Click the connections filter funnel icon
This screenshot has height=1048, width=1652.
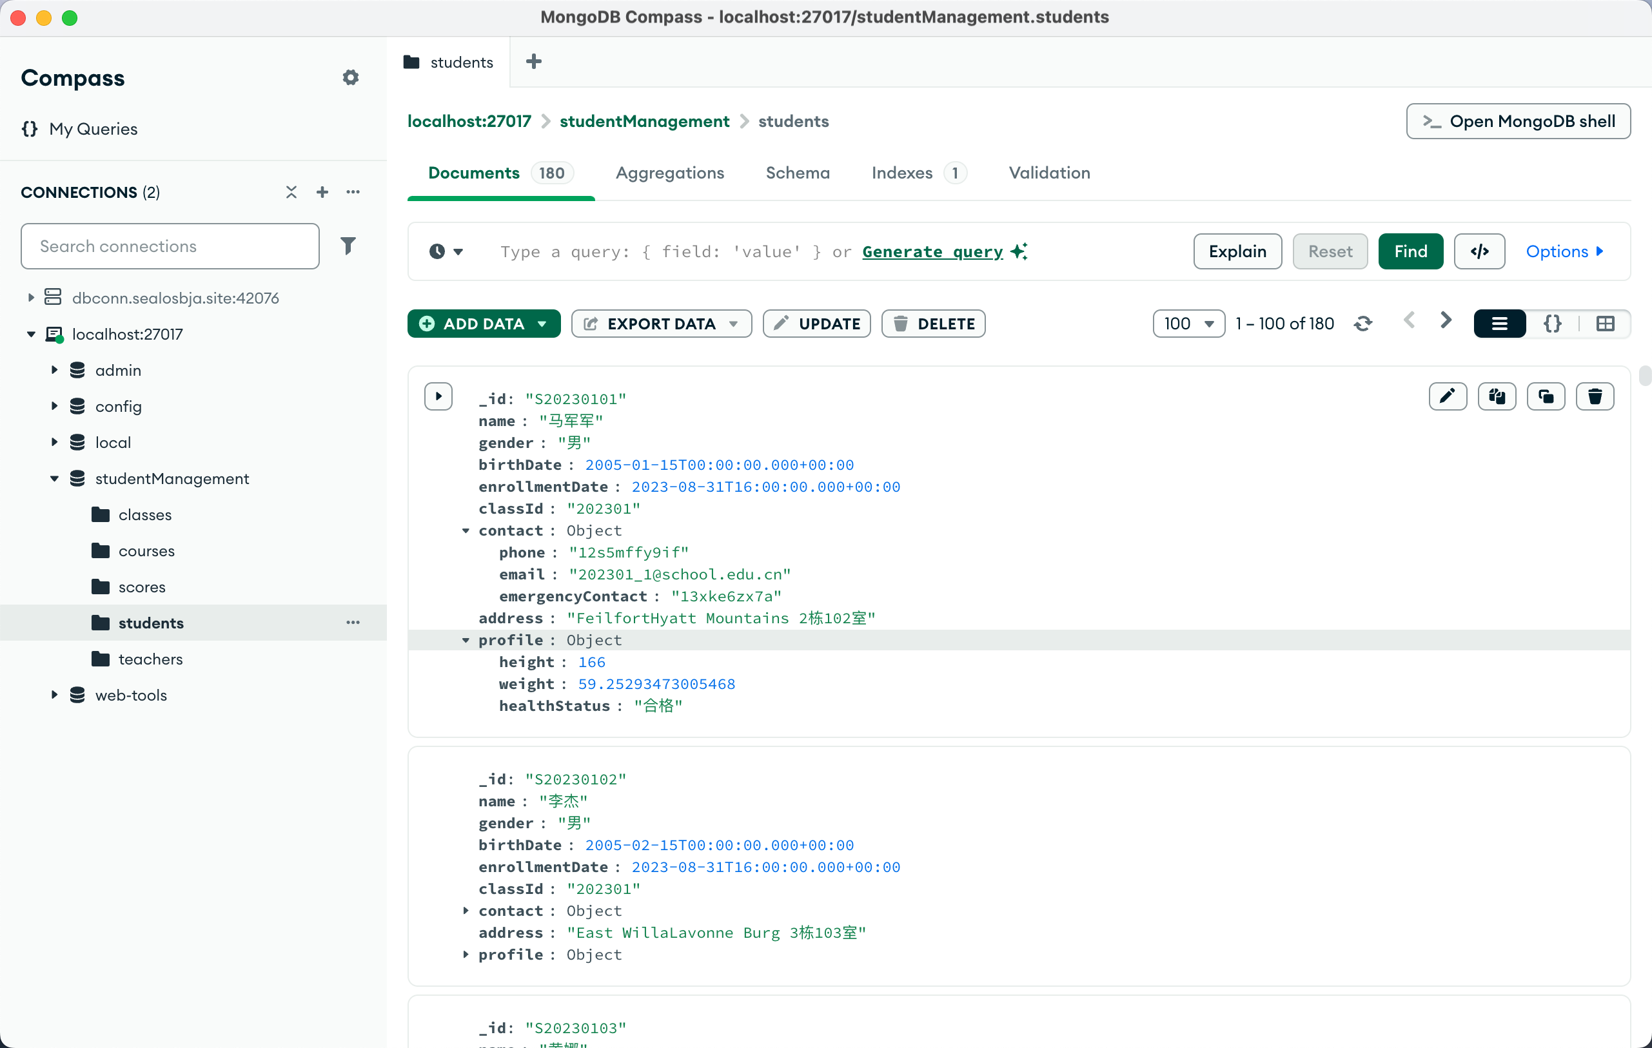click(x=348, y=246)
